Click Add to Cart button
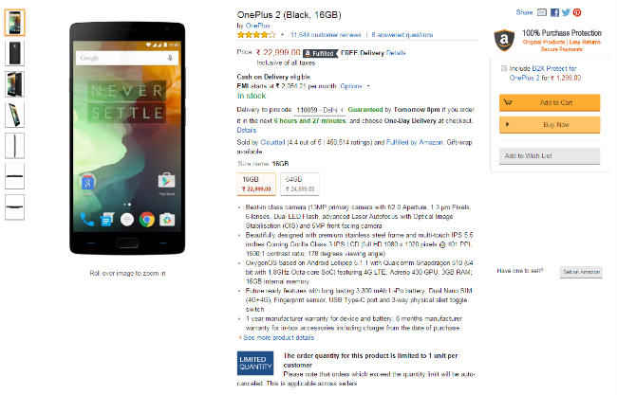Image resolution: width=617 pixels, height=395 pixels. [x=550, y=102]
